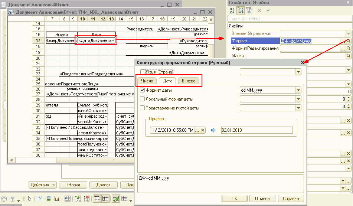
Task: Insert a picture from the bottom toolbar
Action: [x=48, y=199]
